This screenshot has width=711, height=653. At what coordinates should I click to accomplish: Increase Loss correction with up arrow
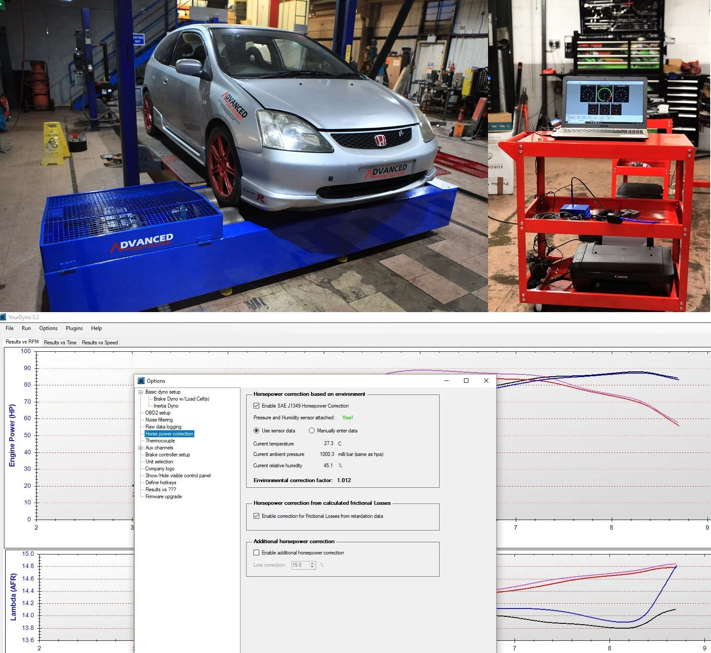[x=312, y=563]
